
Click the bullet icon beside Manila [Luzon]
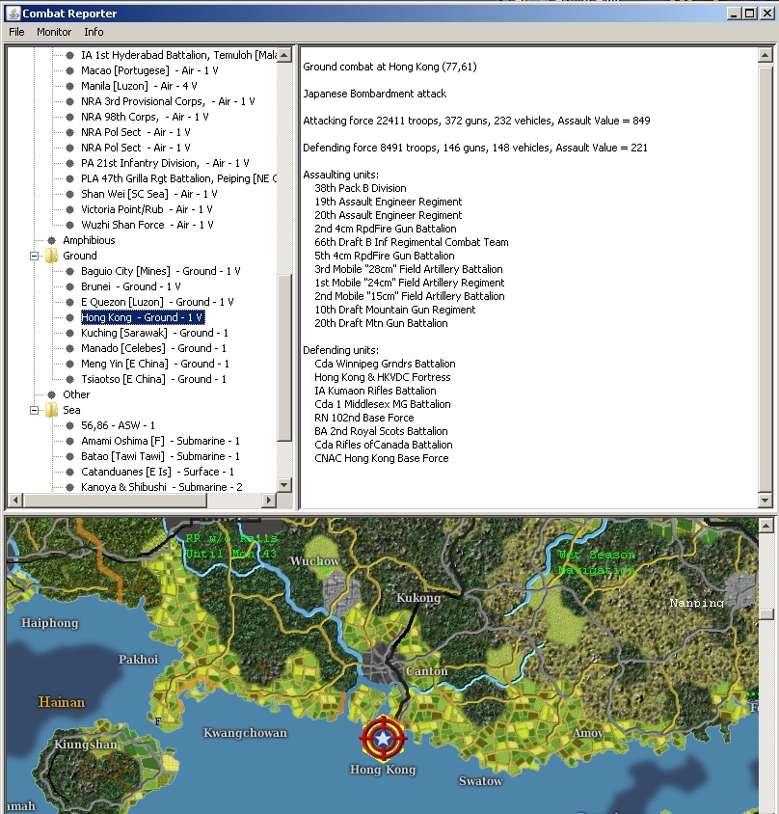click(x=69, y=86)
